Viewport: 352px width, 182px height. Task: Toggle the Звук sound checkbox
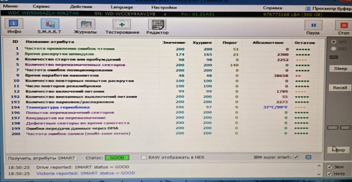[x=329, y=167]
